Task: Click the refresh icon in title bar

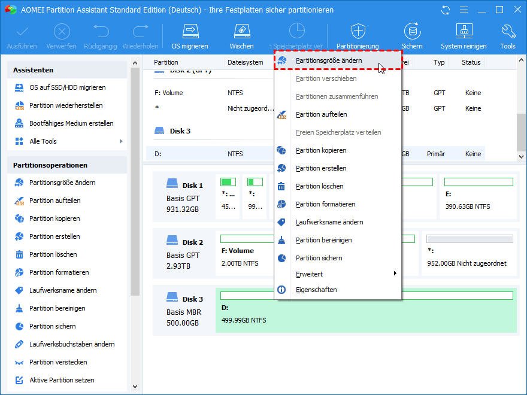Action: (446, 10)
